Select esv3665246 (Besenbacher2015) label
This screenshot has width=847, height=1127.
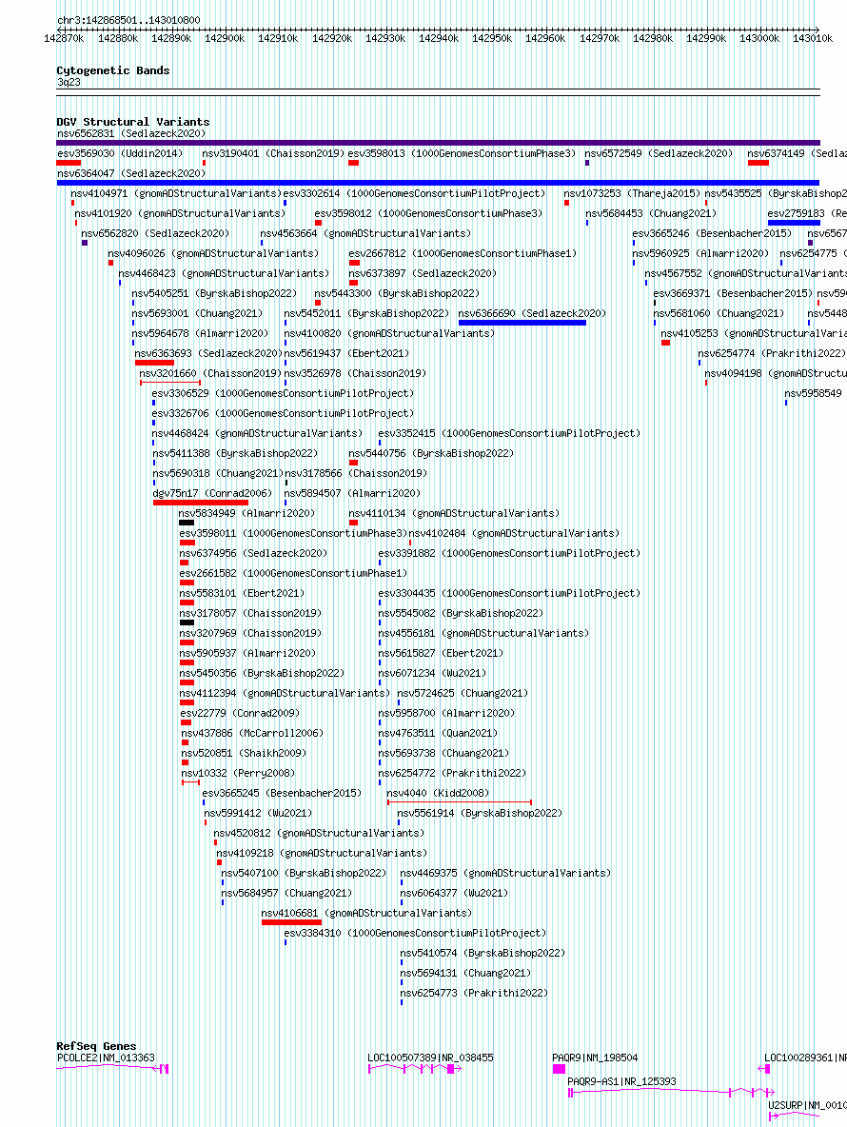pyautogui.click(x=712, y=233)
